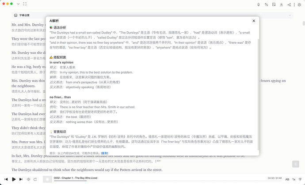305x185 pixels.
Task: Click the sentence starting 'Mr. and Mrs. Dursley'
Action: [28, 25]
